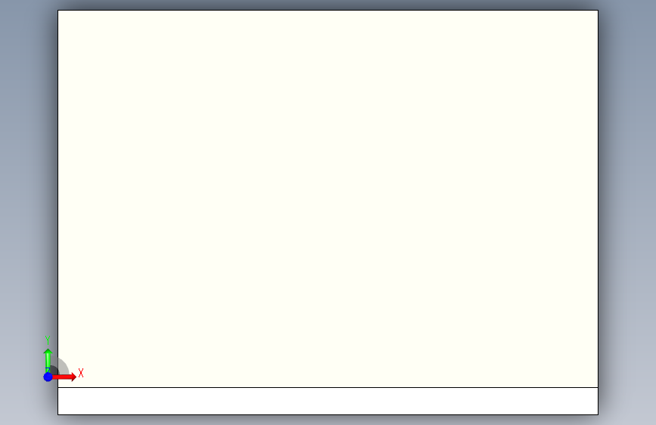Click the red X axis label
Image resolution: width=656 pixels, height=425 pixels.
[81, 373]
